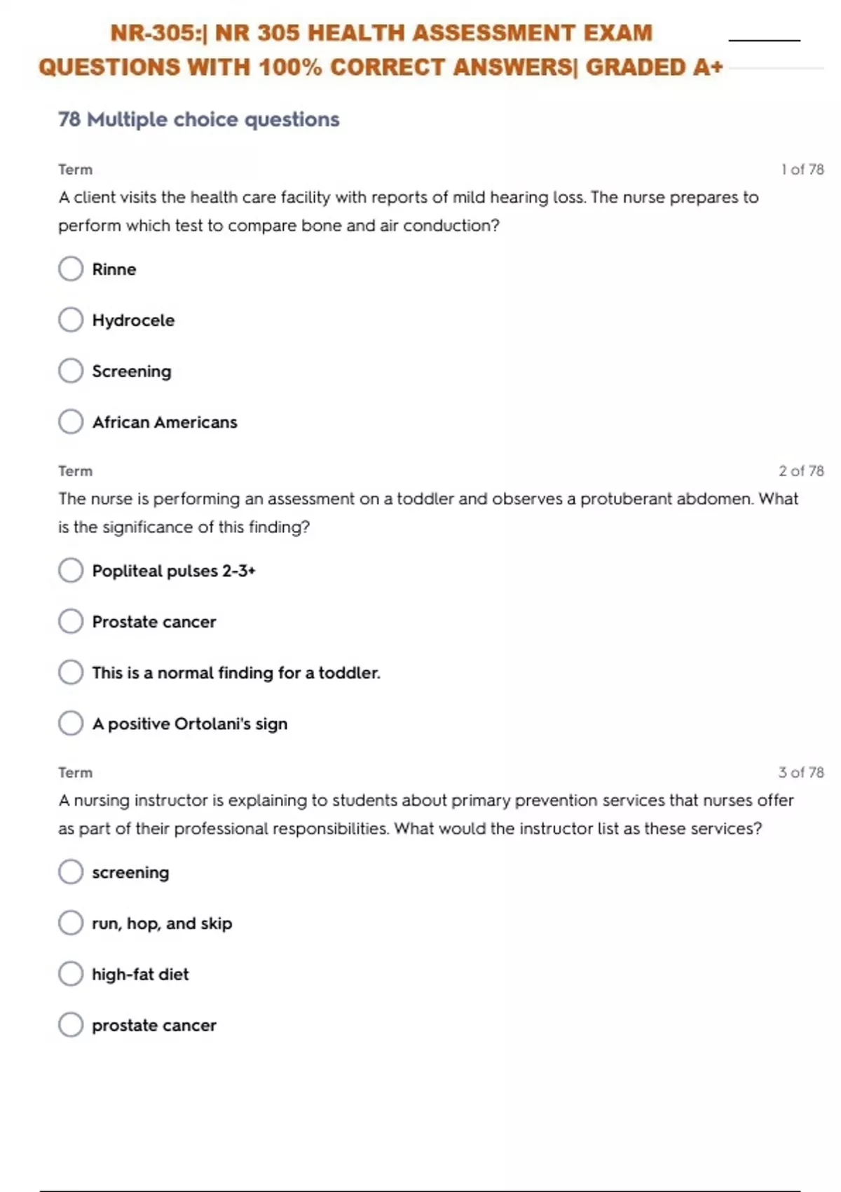Select the high-fat diet radio button
The image size is (841, 1192).
pyautogui.click(x=71, y=974)
